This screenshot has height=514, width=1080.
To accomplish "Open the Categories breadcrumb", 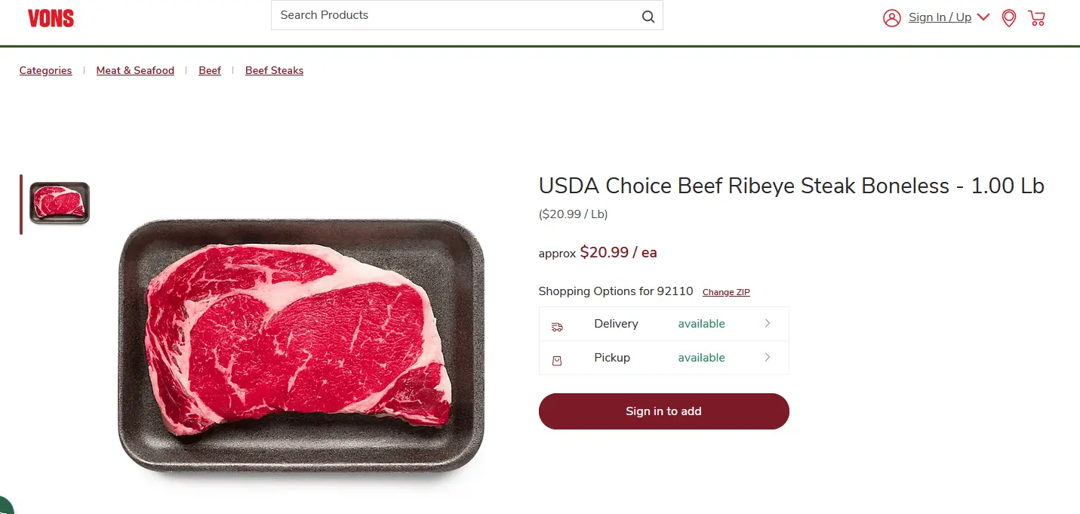I will point(45,70).
